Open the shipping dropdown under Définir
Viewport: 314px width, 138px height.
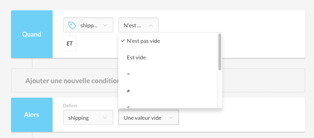pos(88,117)
